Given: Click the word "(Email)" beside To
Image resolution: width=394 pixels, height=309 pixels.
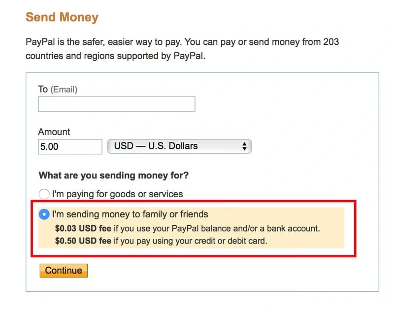Looking at the screenshot, I should click(x=64, y=90).
